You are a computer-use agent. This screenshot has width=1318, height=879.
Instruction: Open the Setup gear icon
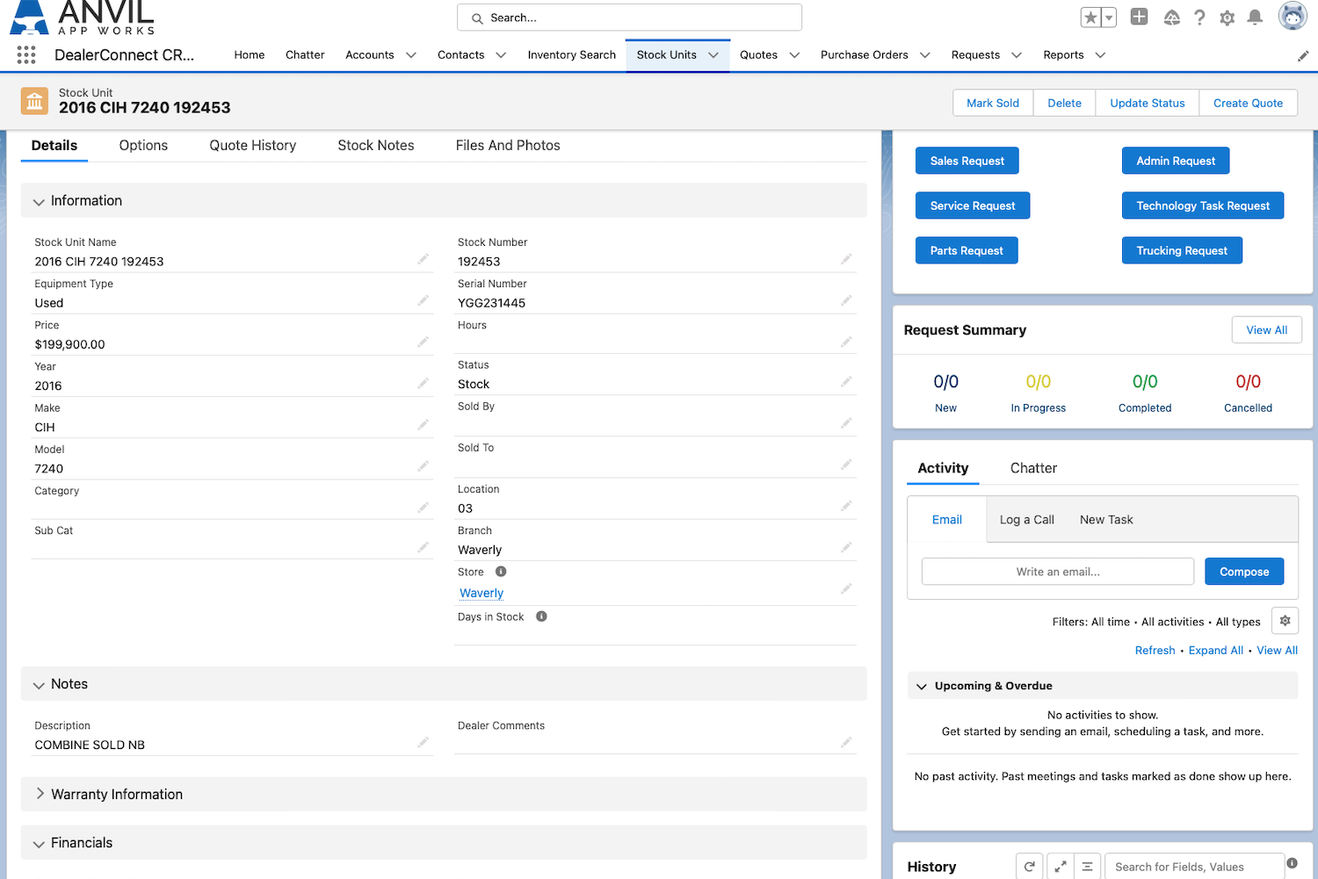pos(1227,18)
